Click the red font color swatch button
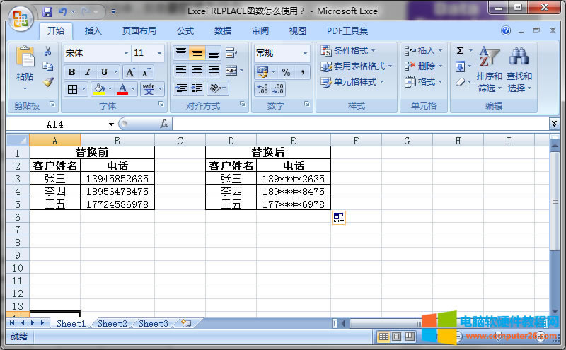 tap(122, 89)
